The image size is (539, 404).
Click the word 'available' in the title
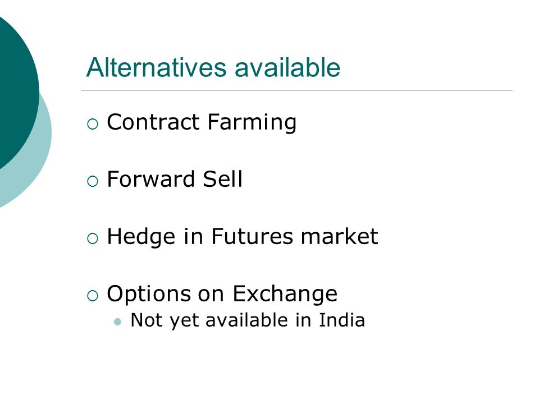tap(287, 67)
